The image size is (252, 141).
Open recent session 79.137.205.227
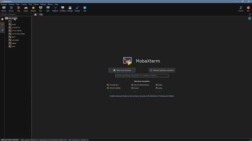(141, 85)
